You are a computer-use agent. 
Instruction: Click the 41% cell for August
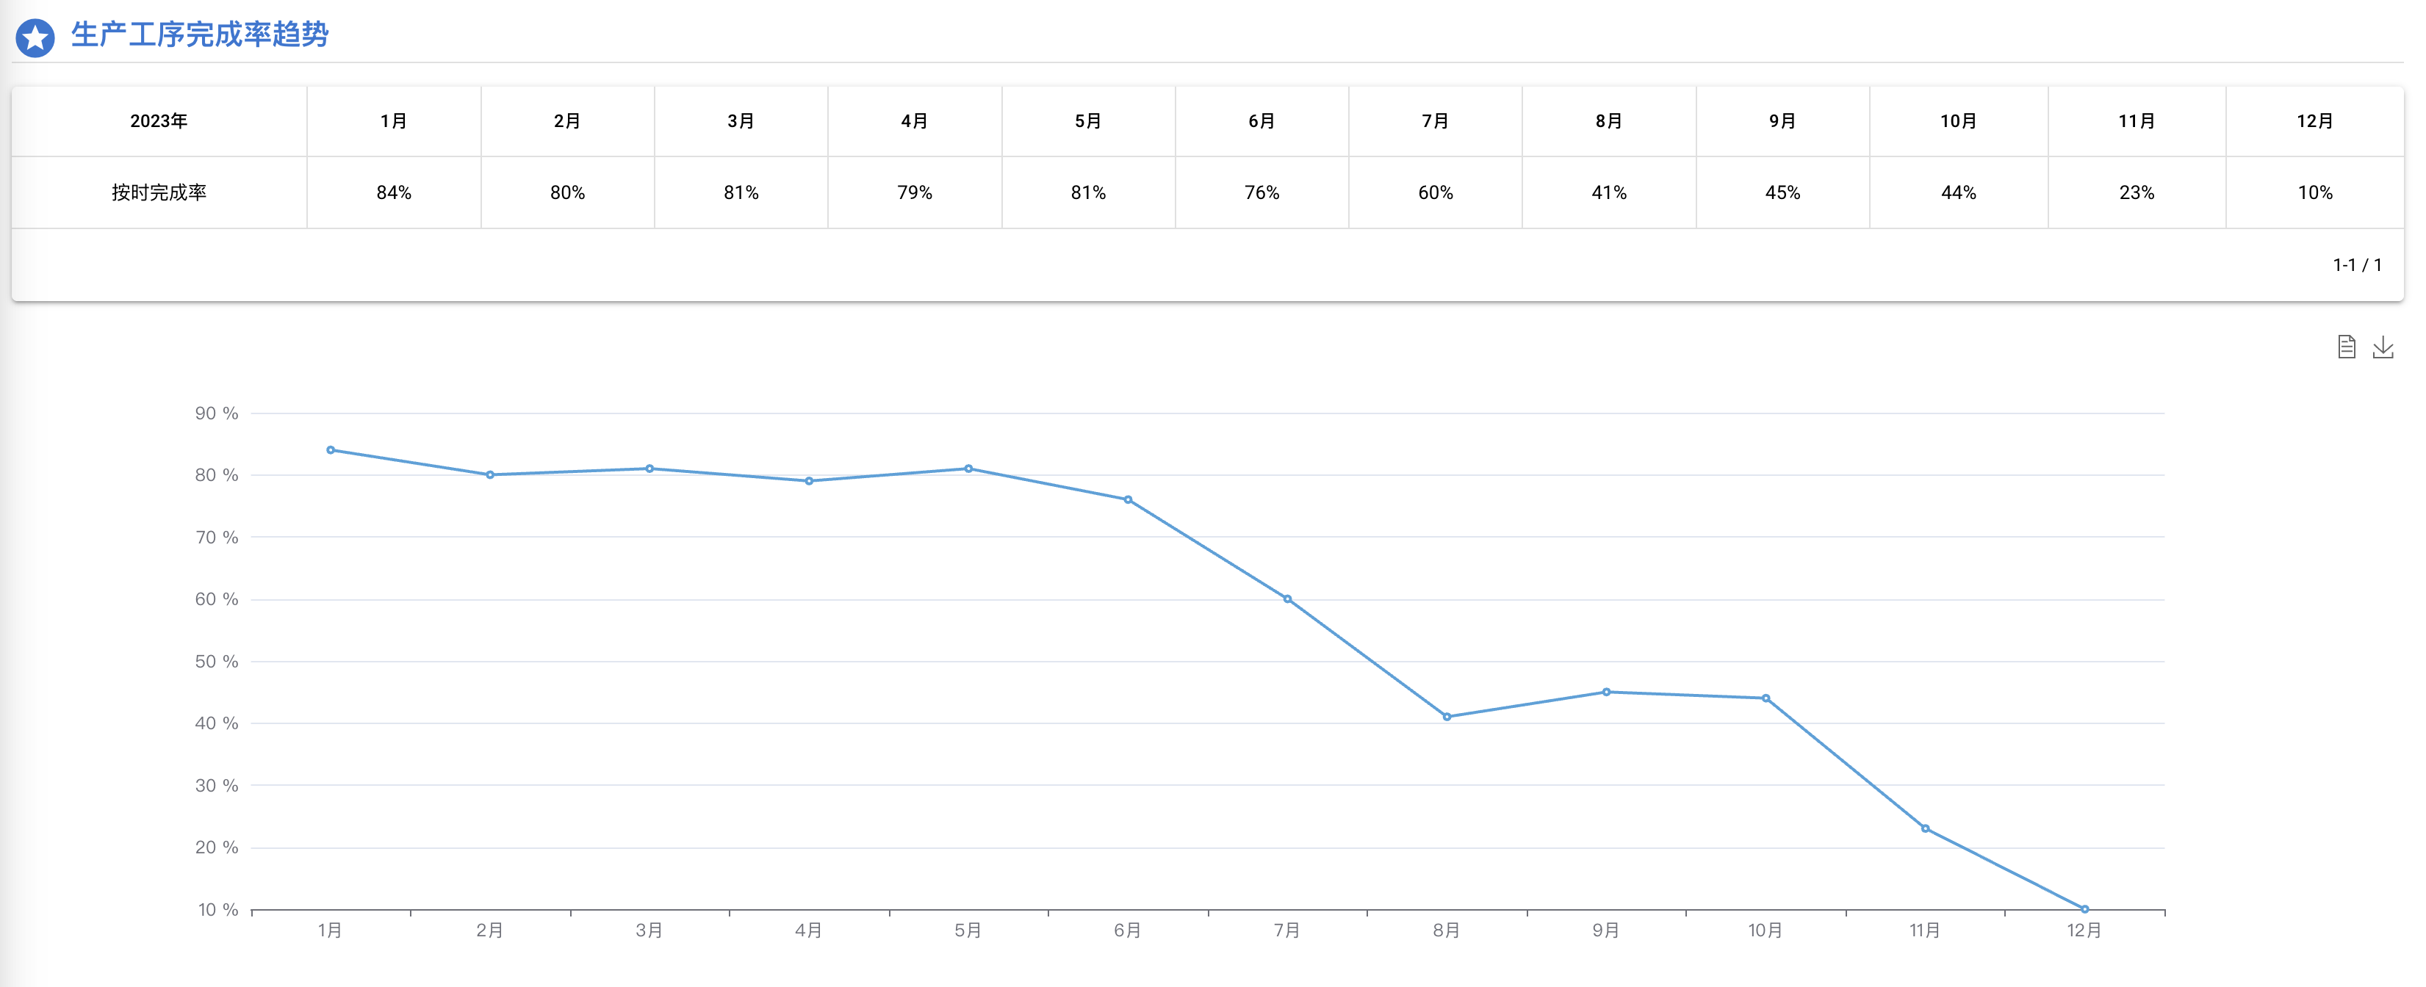click(1608, 192)
